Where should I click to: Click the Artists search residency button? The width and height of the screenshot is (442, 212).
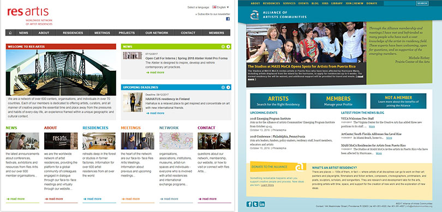(x=278, y=101)
